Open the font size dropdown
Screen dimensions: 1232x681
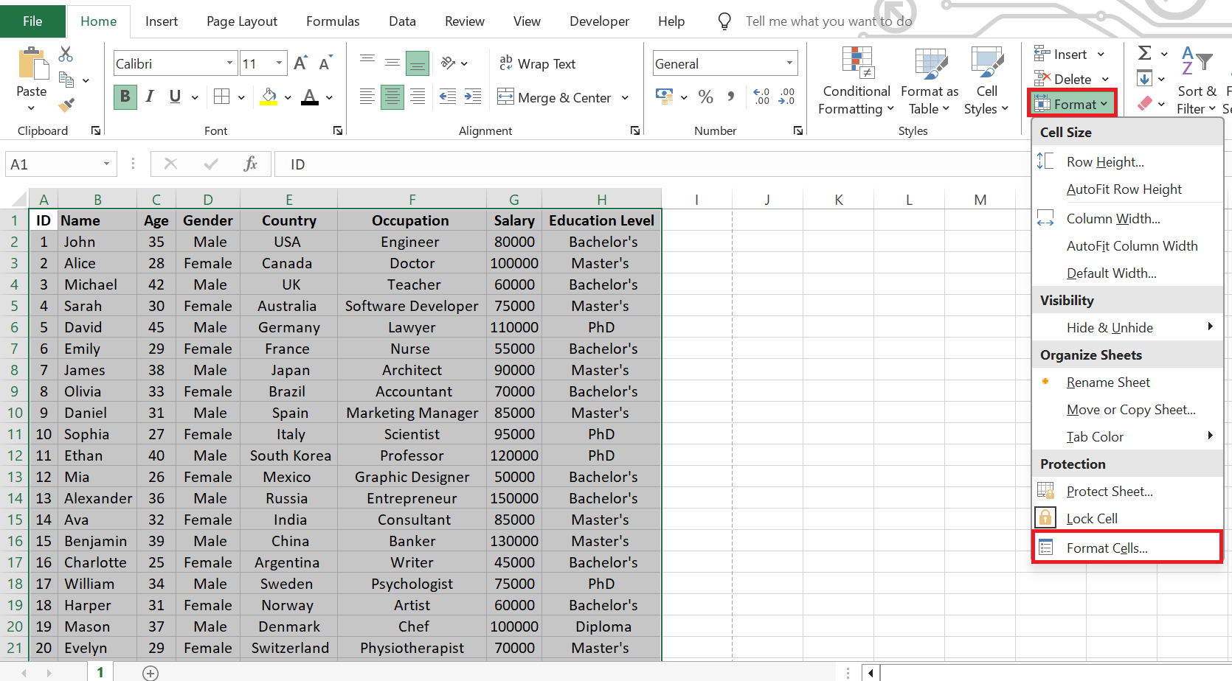point(280,63)
